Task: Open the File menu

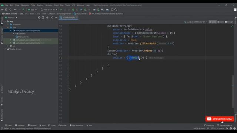Action: coord(7,5)
